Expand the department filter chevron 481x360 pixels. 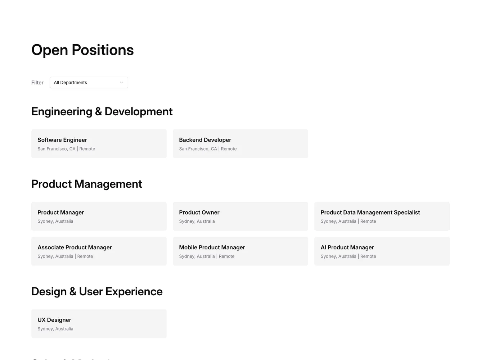tap(121, 82)
